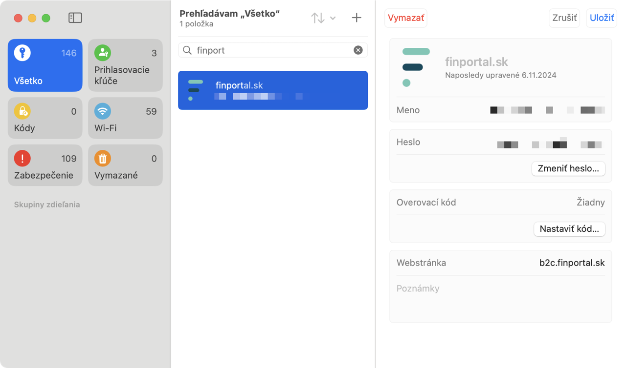626x368 pixels.
Task: Click the yellow minimize window button
Action: click(x=32, y=18)
